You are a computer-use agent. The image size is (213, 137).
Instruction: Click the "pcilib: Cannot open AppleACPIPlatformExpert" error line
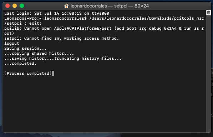(58, 29)
